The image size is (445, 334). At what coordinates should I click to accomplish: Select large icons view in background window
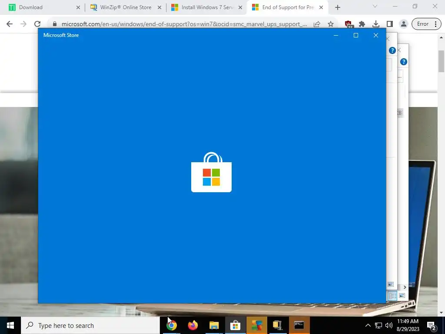(x=402, y=296)
